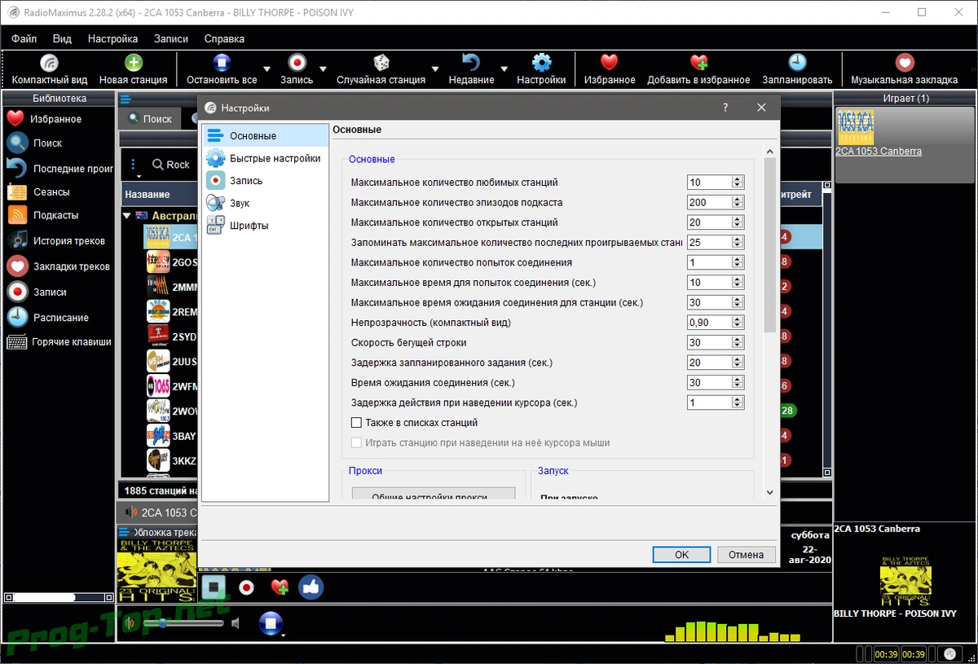Viewport: 978px width, 664px height.
Task: Adjust the volume slider at bottom
Action: [183, 623]
